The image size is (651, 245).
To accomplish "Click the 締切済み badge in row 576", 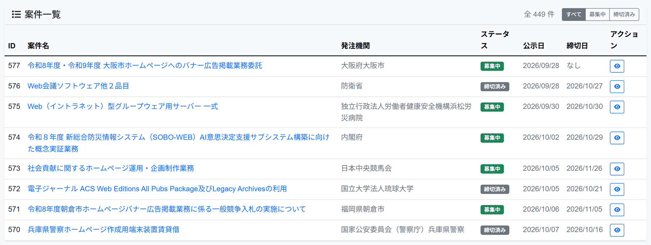I will click(495, 86).
